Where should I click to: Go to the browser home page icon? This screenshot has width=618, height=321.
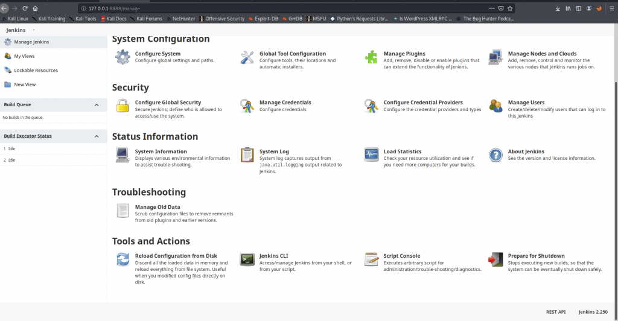[35, 8]
